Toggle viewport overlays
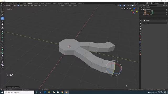Image resolution: width=168 pixels, height=94 pixels. [x=124, y=5]
